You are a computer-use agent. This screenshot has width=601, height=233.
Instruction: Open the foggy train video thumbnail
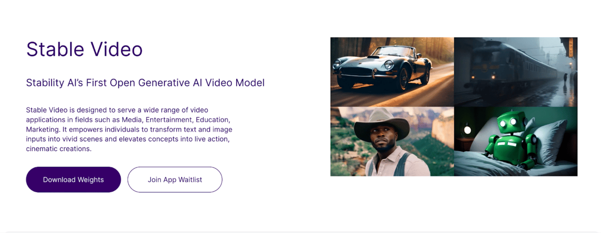click(x=516, y=72)
